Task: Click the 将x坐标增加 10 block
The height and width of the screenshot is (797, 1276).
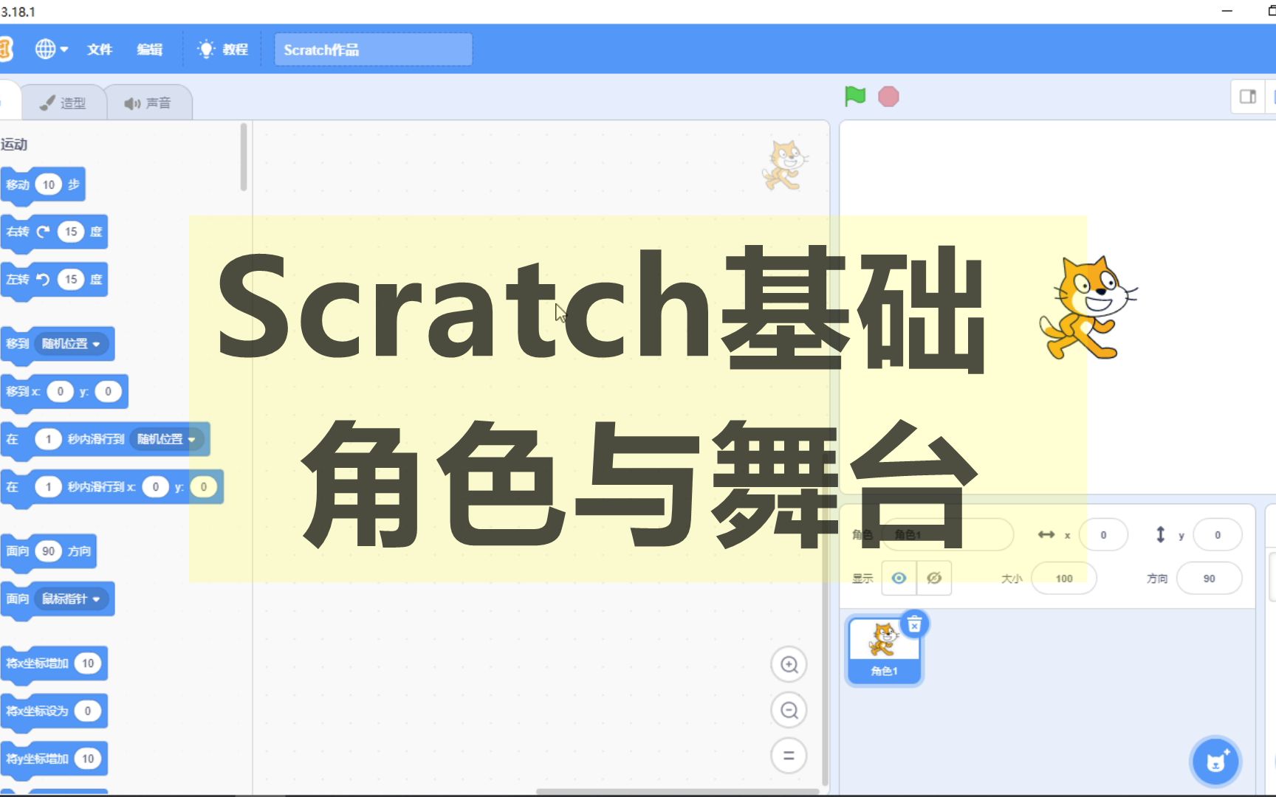Action: click(x=54, y=663)
